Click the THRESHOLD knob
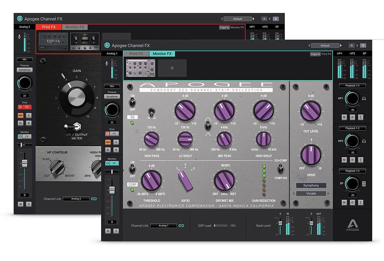The height and width of the screenshot is (261, 384). (151, 181)
